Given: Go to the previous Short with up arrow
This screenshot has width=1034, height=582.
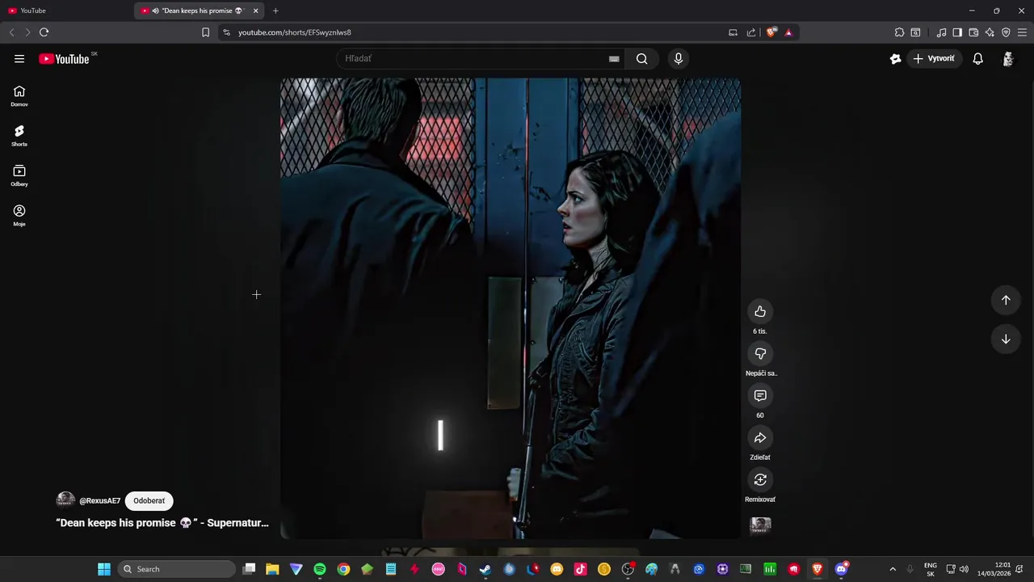Looking at the screenshot, I should [x=1006, y=300].
